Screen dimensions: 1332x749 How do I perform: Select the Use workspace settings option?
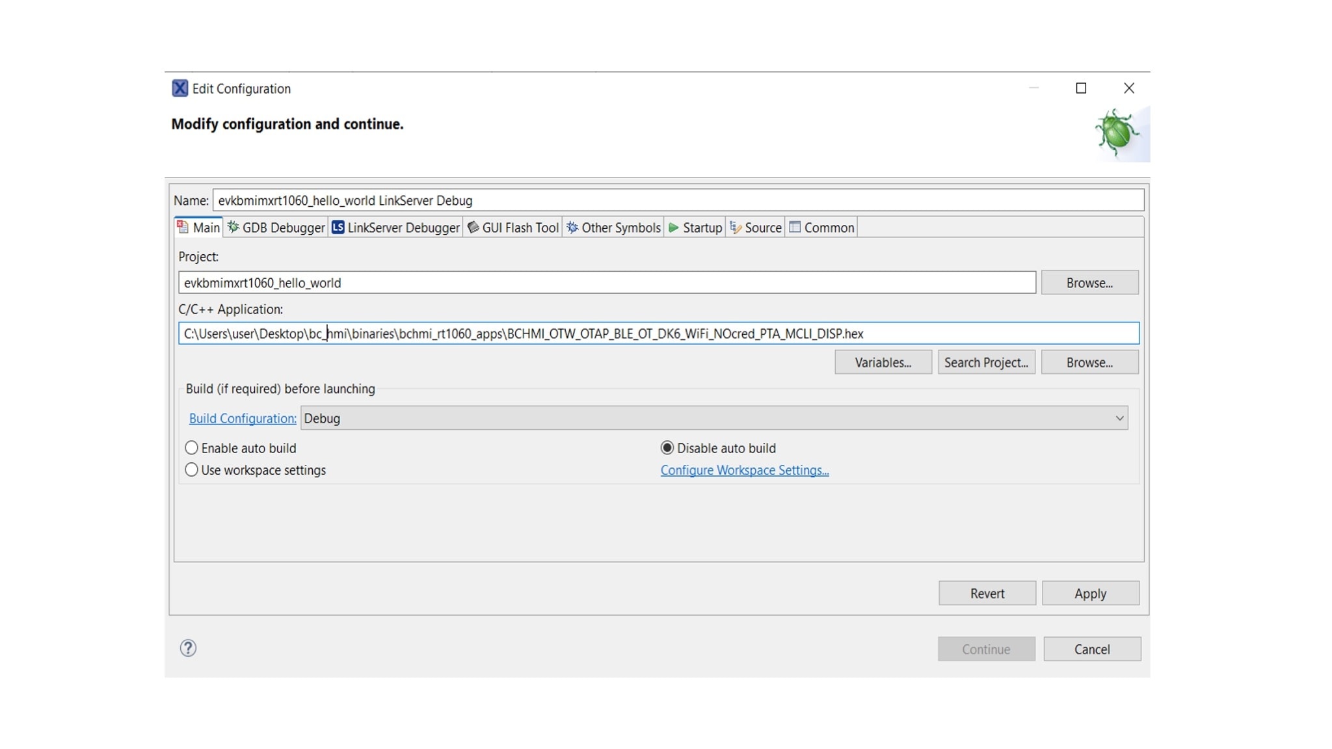pos(191,469)
